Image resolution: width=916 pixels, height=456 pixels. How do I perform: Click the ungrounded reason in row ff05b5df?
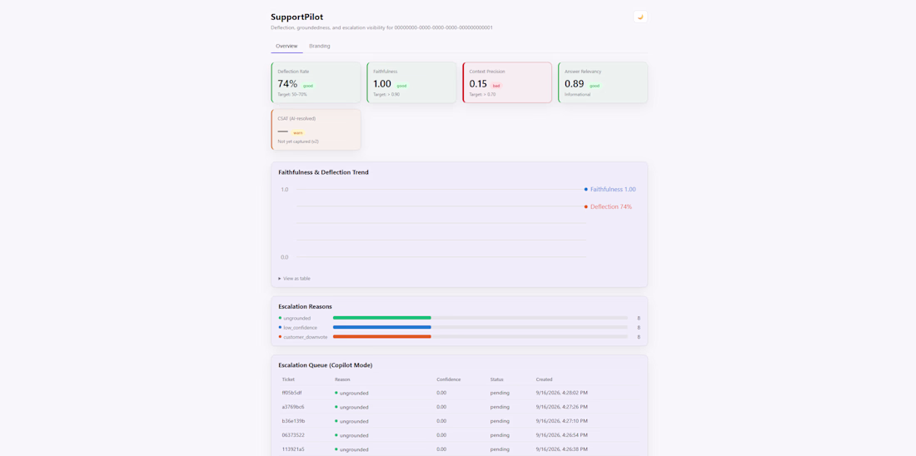(x=351, y=393)
